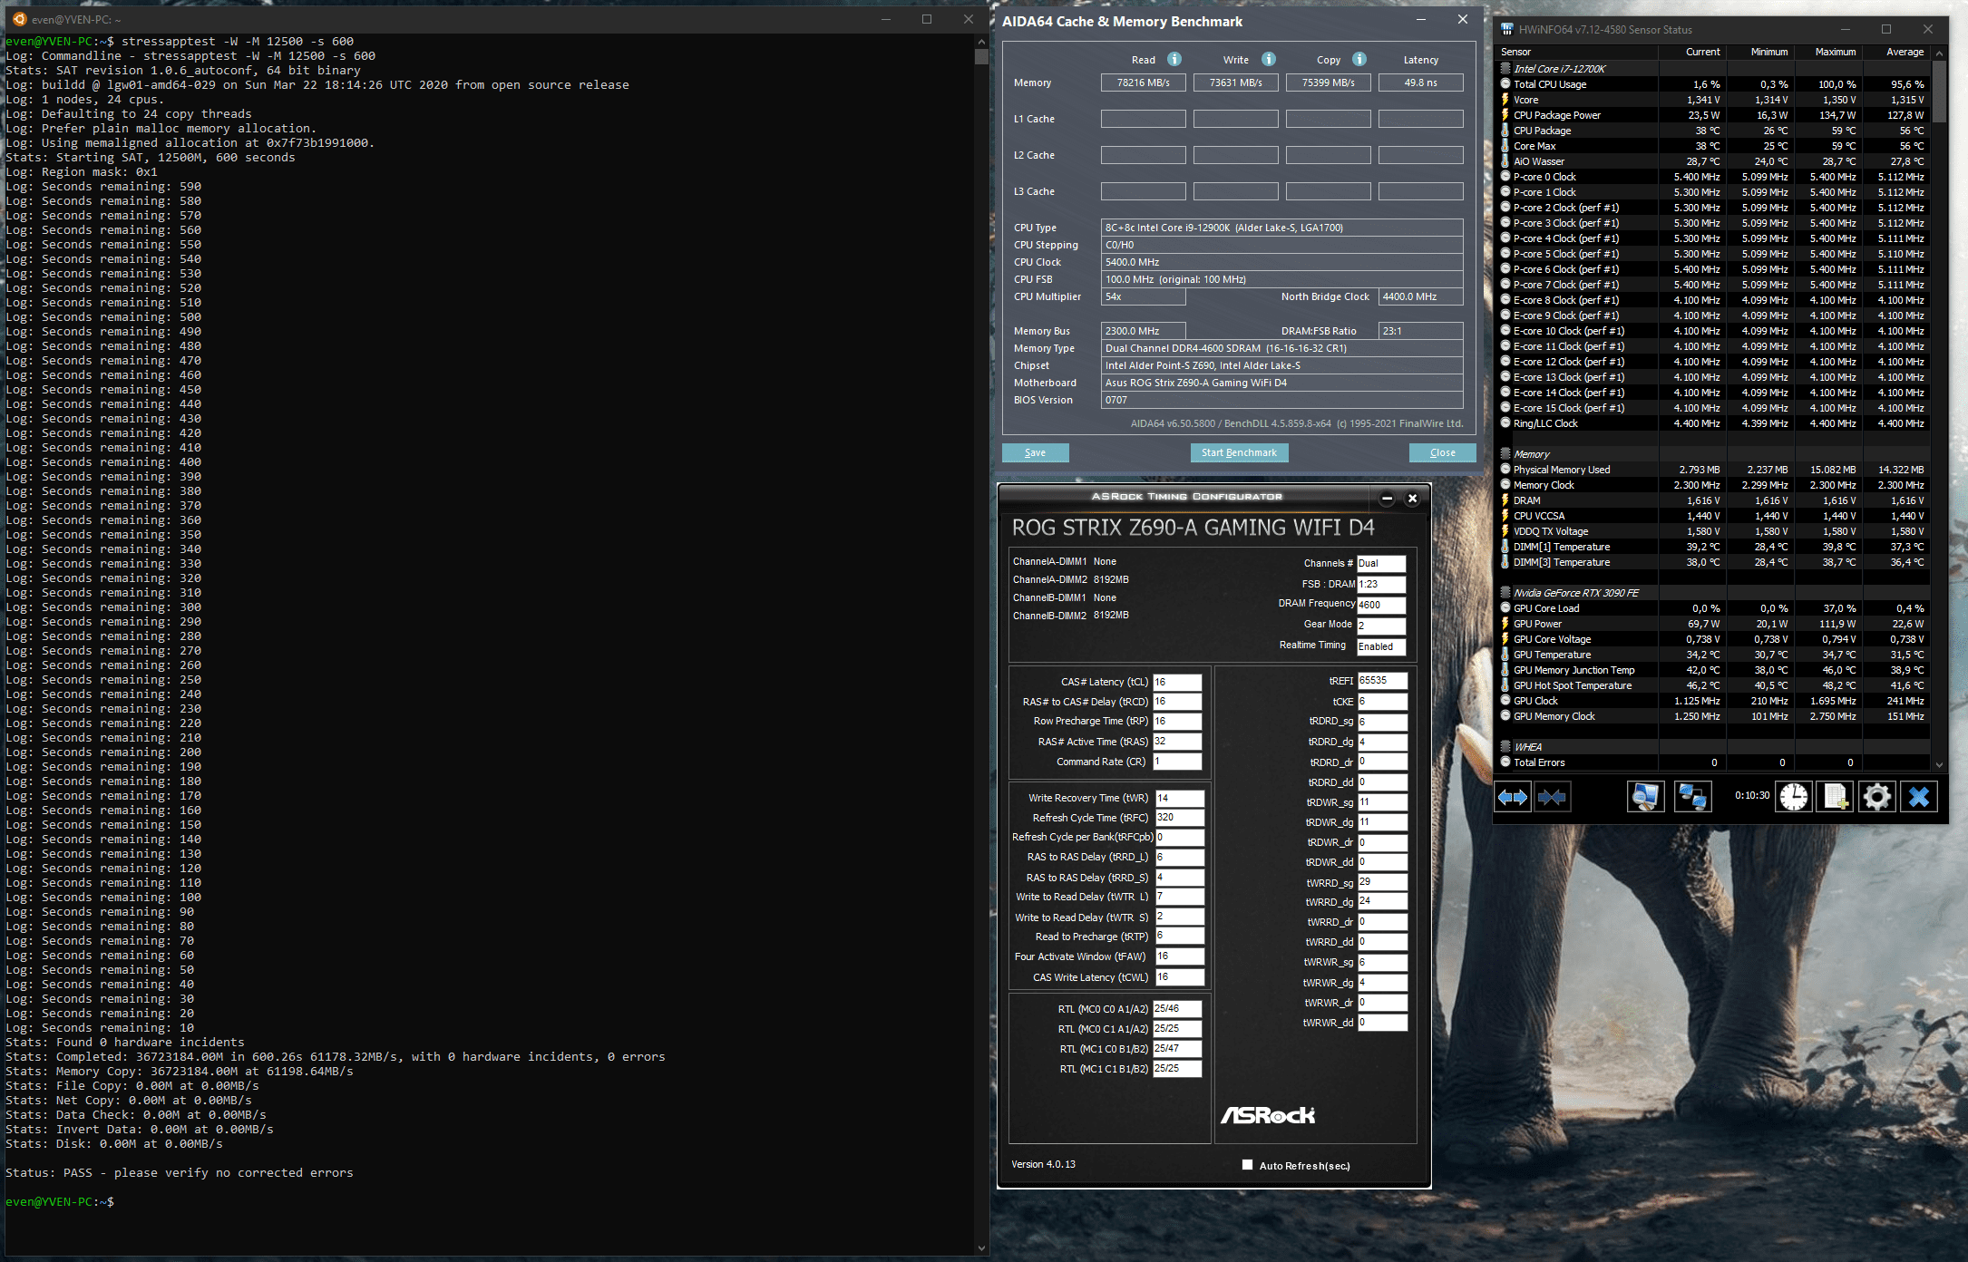Click the terminal scrollbar up arrow

[x=981, y=42]
